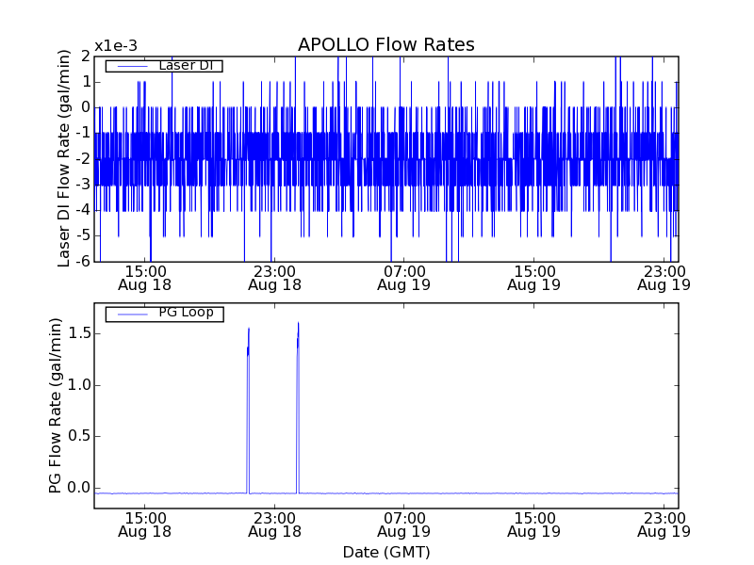Click the x1e-3 scale multiplier text

click(x=115, y=46)
